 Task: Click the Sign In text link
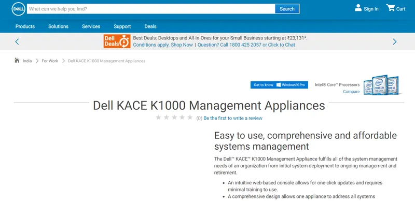point(371,9)
